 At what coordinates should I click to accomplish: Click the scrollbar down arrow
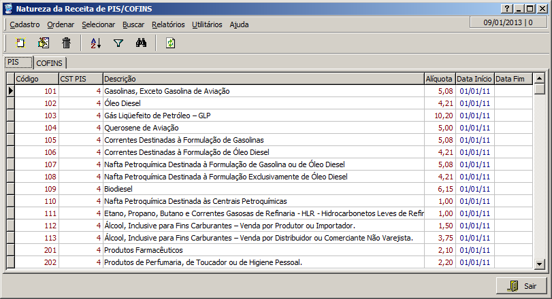[539, 264]
